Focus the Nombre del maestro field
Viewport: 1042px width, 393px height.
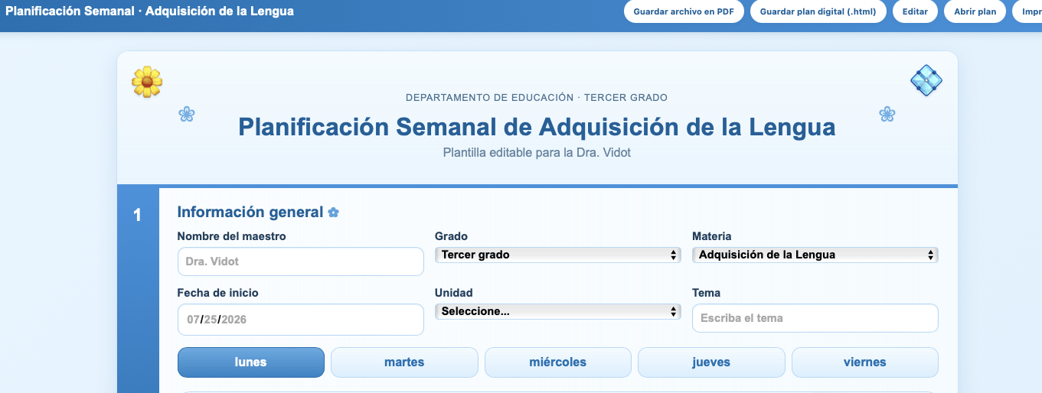[301, 261]
